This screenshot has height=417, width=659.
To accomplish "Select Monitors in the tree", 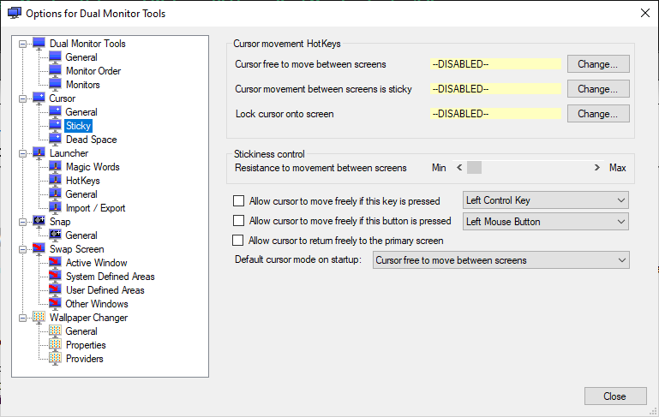I will tap(83, 85).
